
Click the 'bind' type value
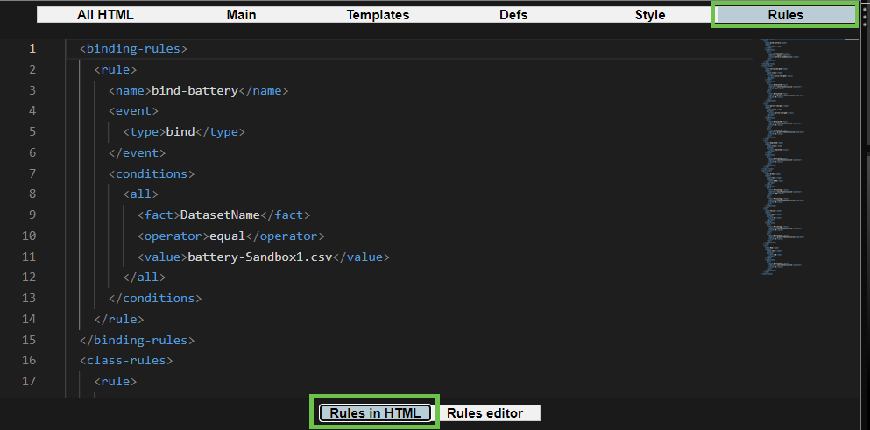pos(180,131)
